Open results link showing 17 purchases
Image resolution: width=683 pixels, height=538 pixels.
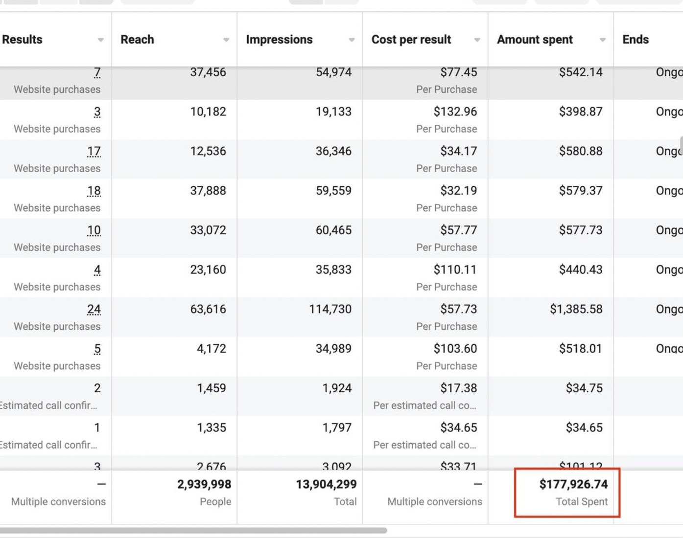(94, 152)
